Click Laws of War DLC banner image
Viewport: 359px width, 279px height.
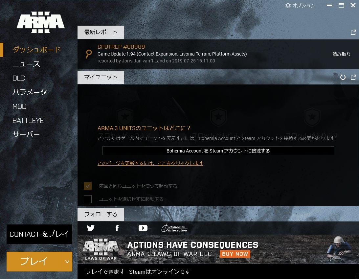pos(218,249)
